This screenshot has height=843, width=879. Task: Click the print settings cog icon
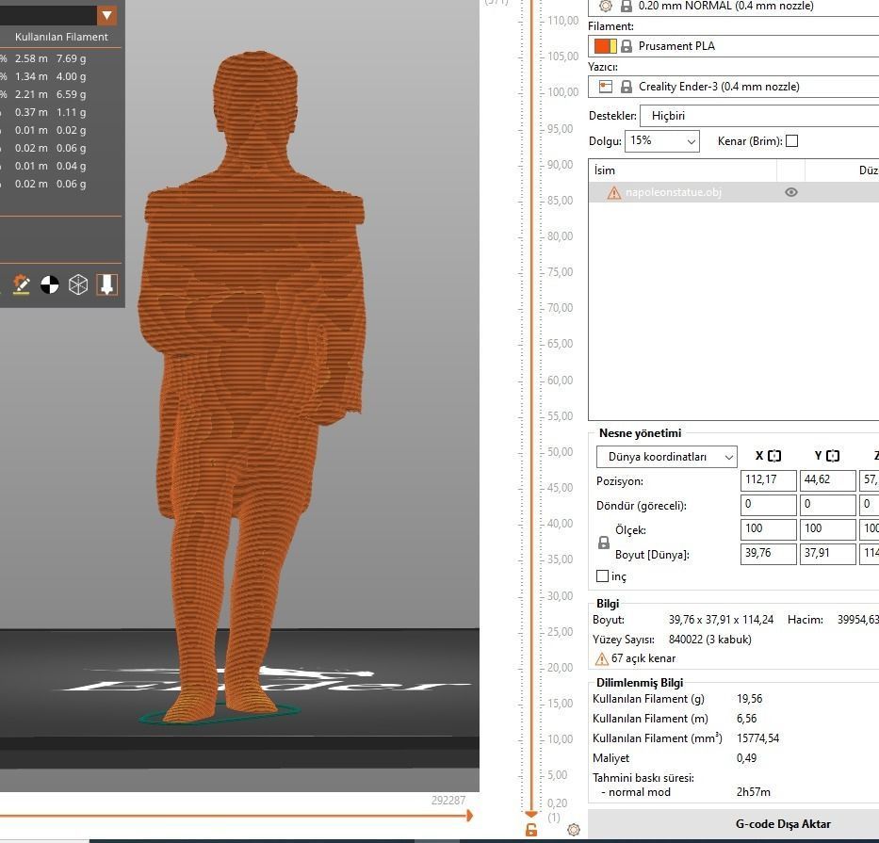tap(606, 7)
